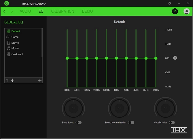This screenshot has width=193, height=139.
Task: Go forward with the right arrow
Action: point(12,11)
